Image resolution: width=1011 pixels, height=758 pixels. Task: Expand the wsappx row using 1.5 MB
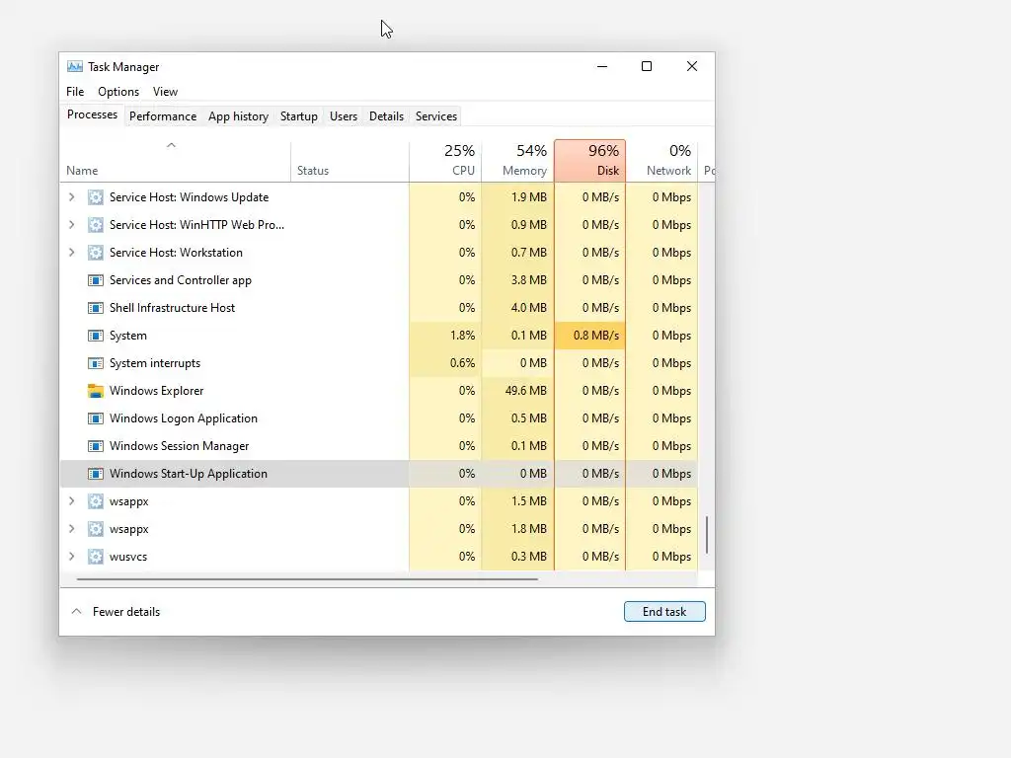coord(71,501)
